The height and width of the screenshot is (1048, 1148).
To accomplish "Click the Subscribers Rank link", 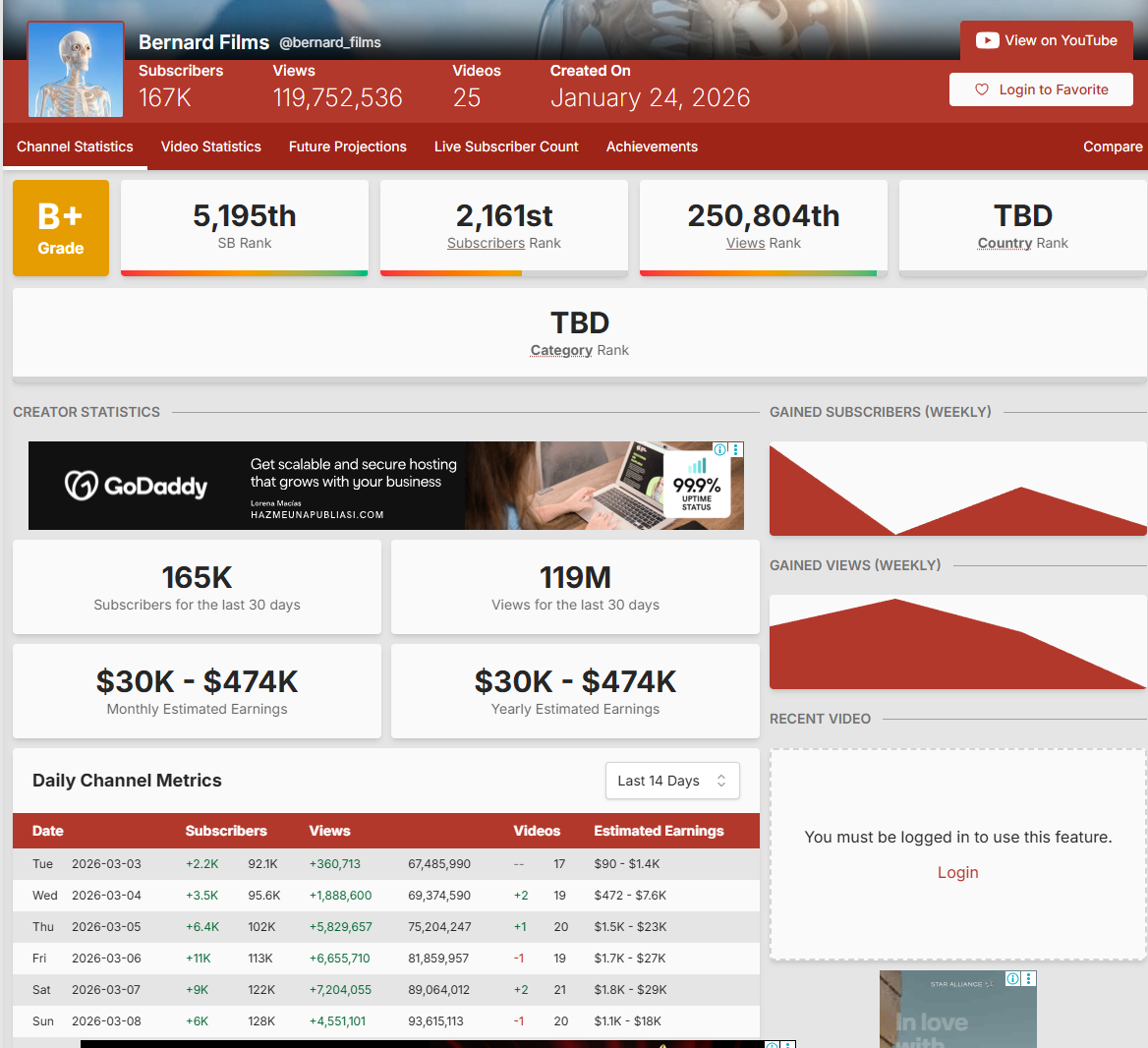I will coord(486,243).
